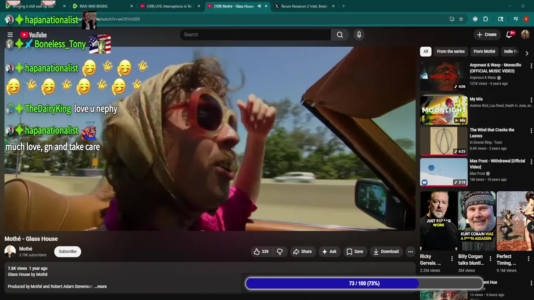Go to the YouTube home logo
The image size is (534, 300).
[x=33, y=35]
